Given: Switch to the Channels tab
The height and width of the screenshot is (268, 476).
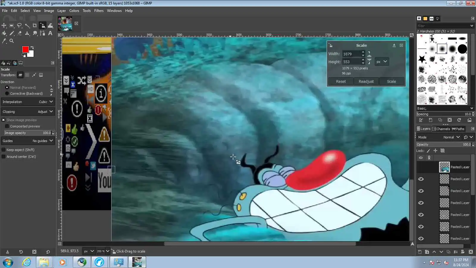Looking at the screenshot, I should 441,129.
